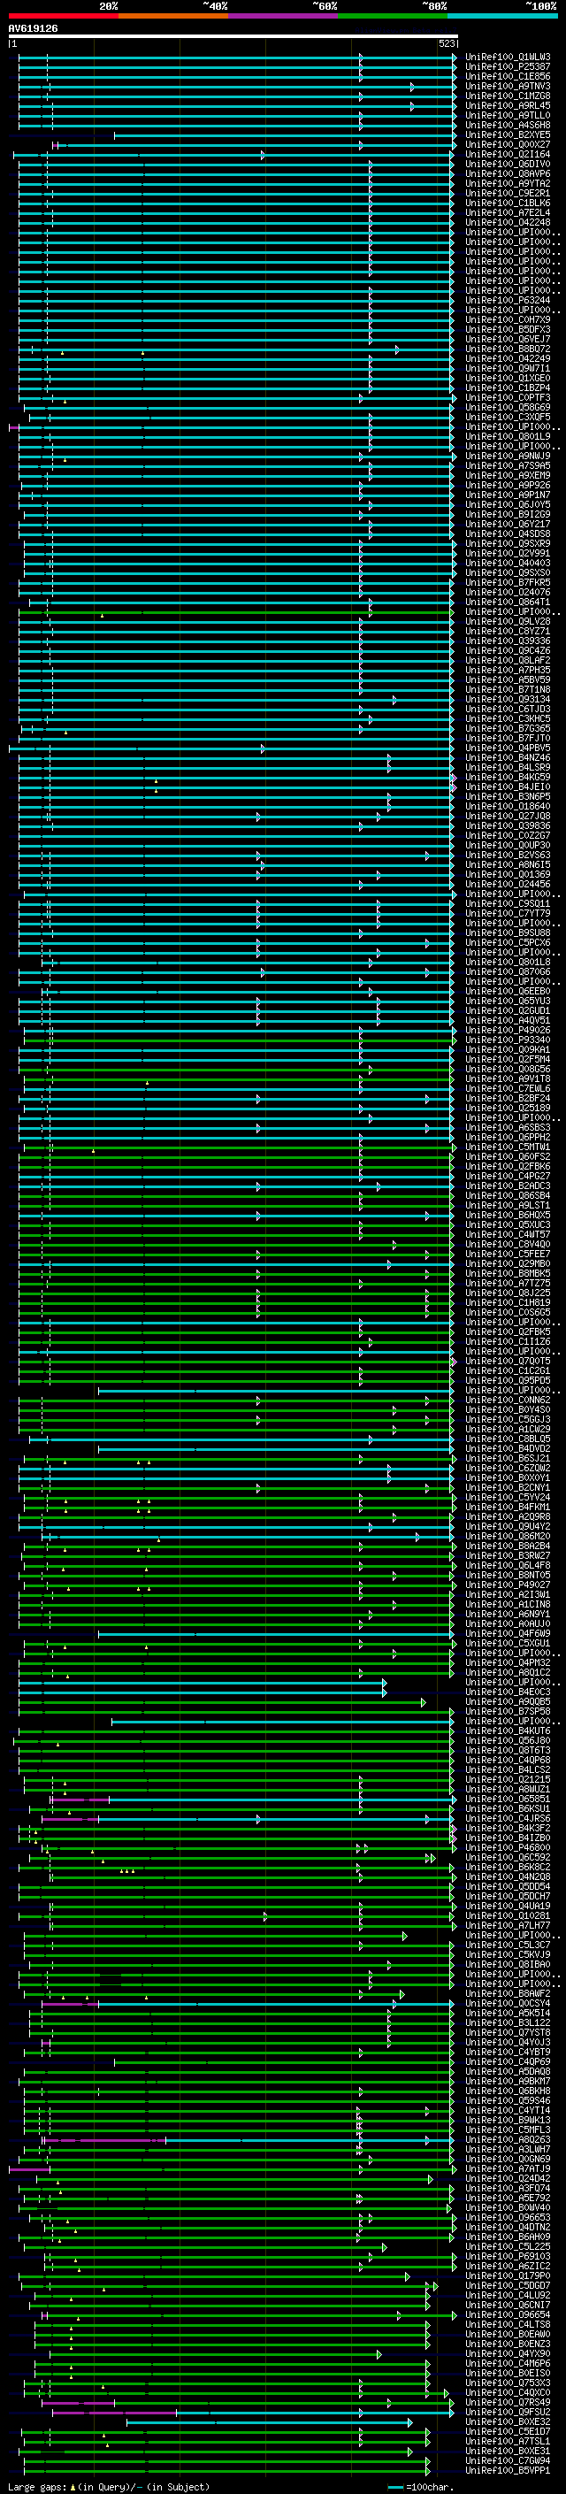Select the UniRef100_Q93134 label
The width and height of the screenshot is (566, 2494).
tap(508, 699)
